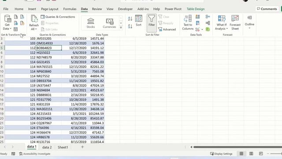Switch to Normal view
Viewport: 282px width, 159px height.
[241, 154]
